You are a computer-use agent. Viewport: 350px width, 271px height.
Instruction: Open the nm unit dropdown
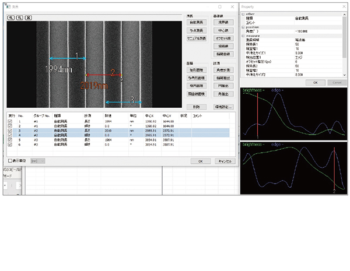(x=38, y=160)
